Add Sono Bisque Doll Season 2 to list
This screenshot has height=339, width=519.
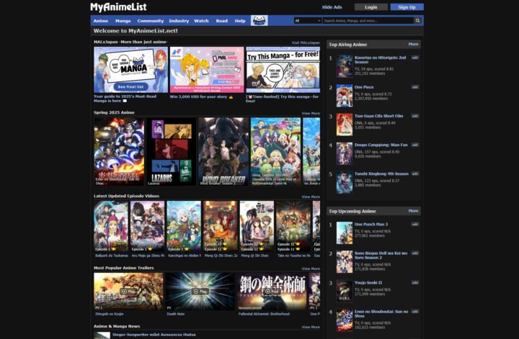414,253
